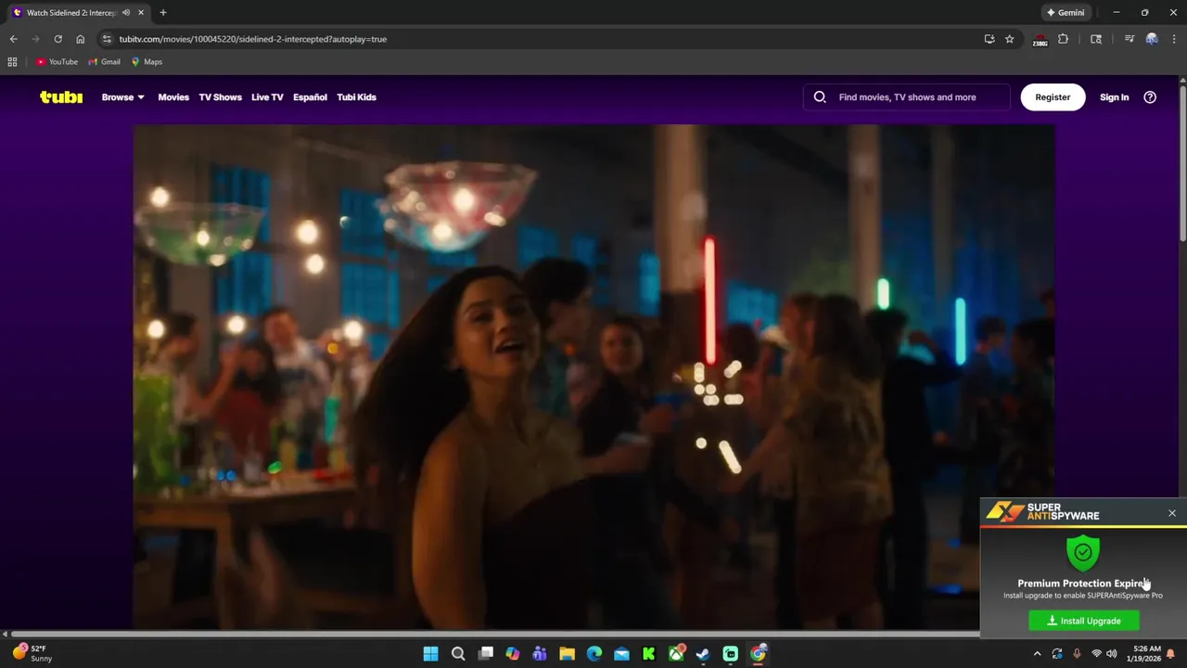Bookmark this page with the star icon
The width and height of the screenshot is (1187, 668).
pos(1010,39)
